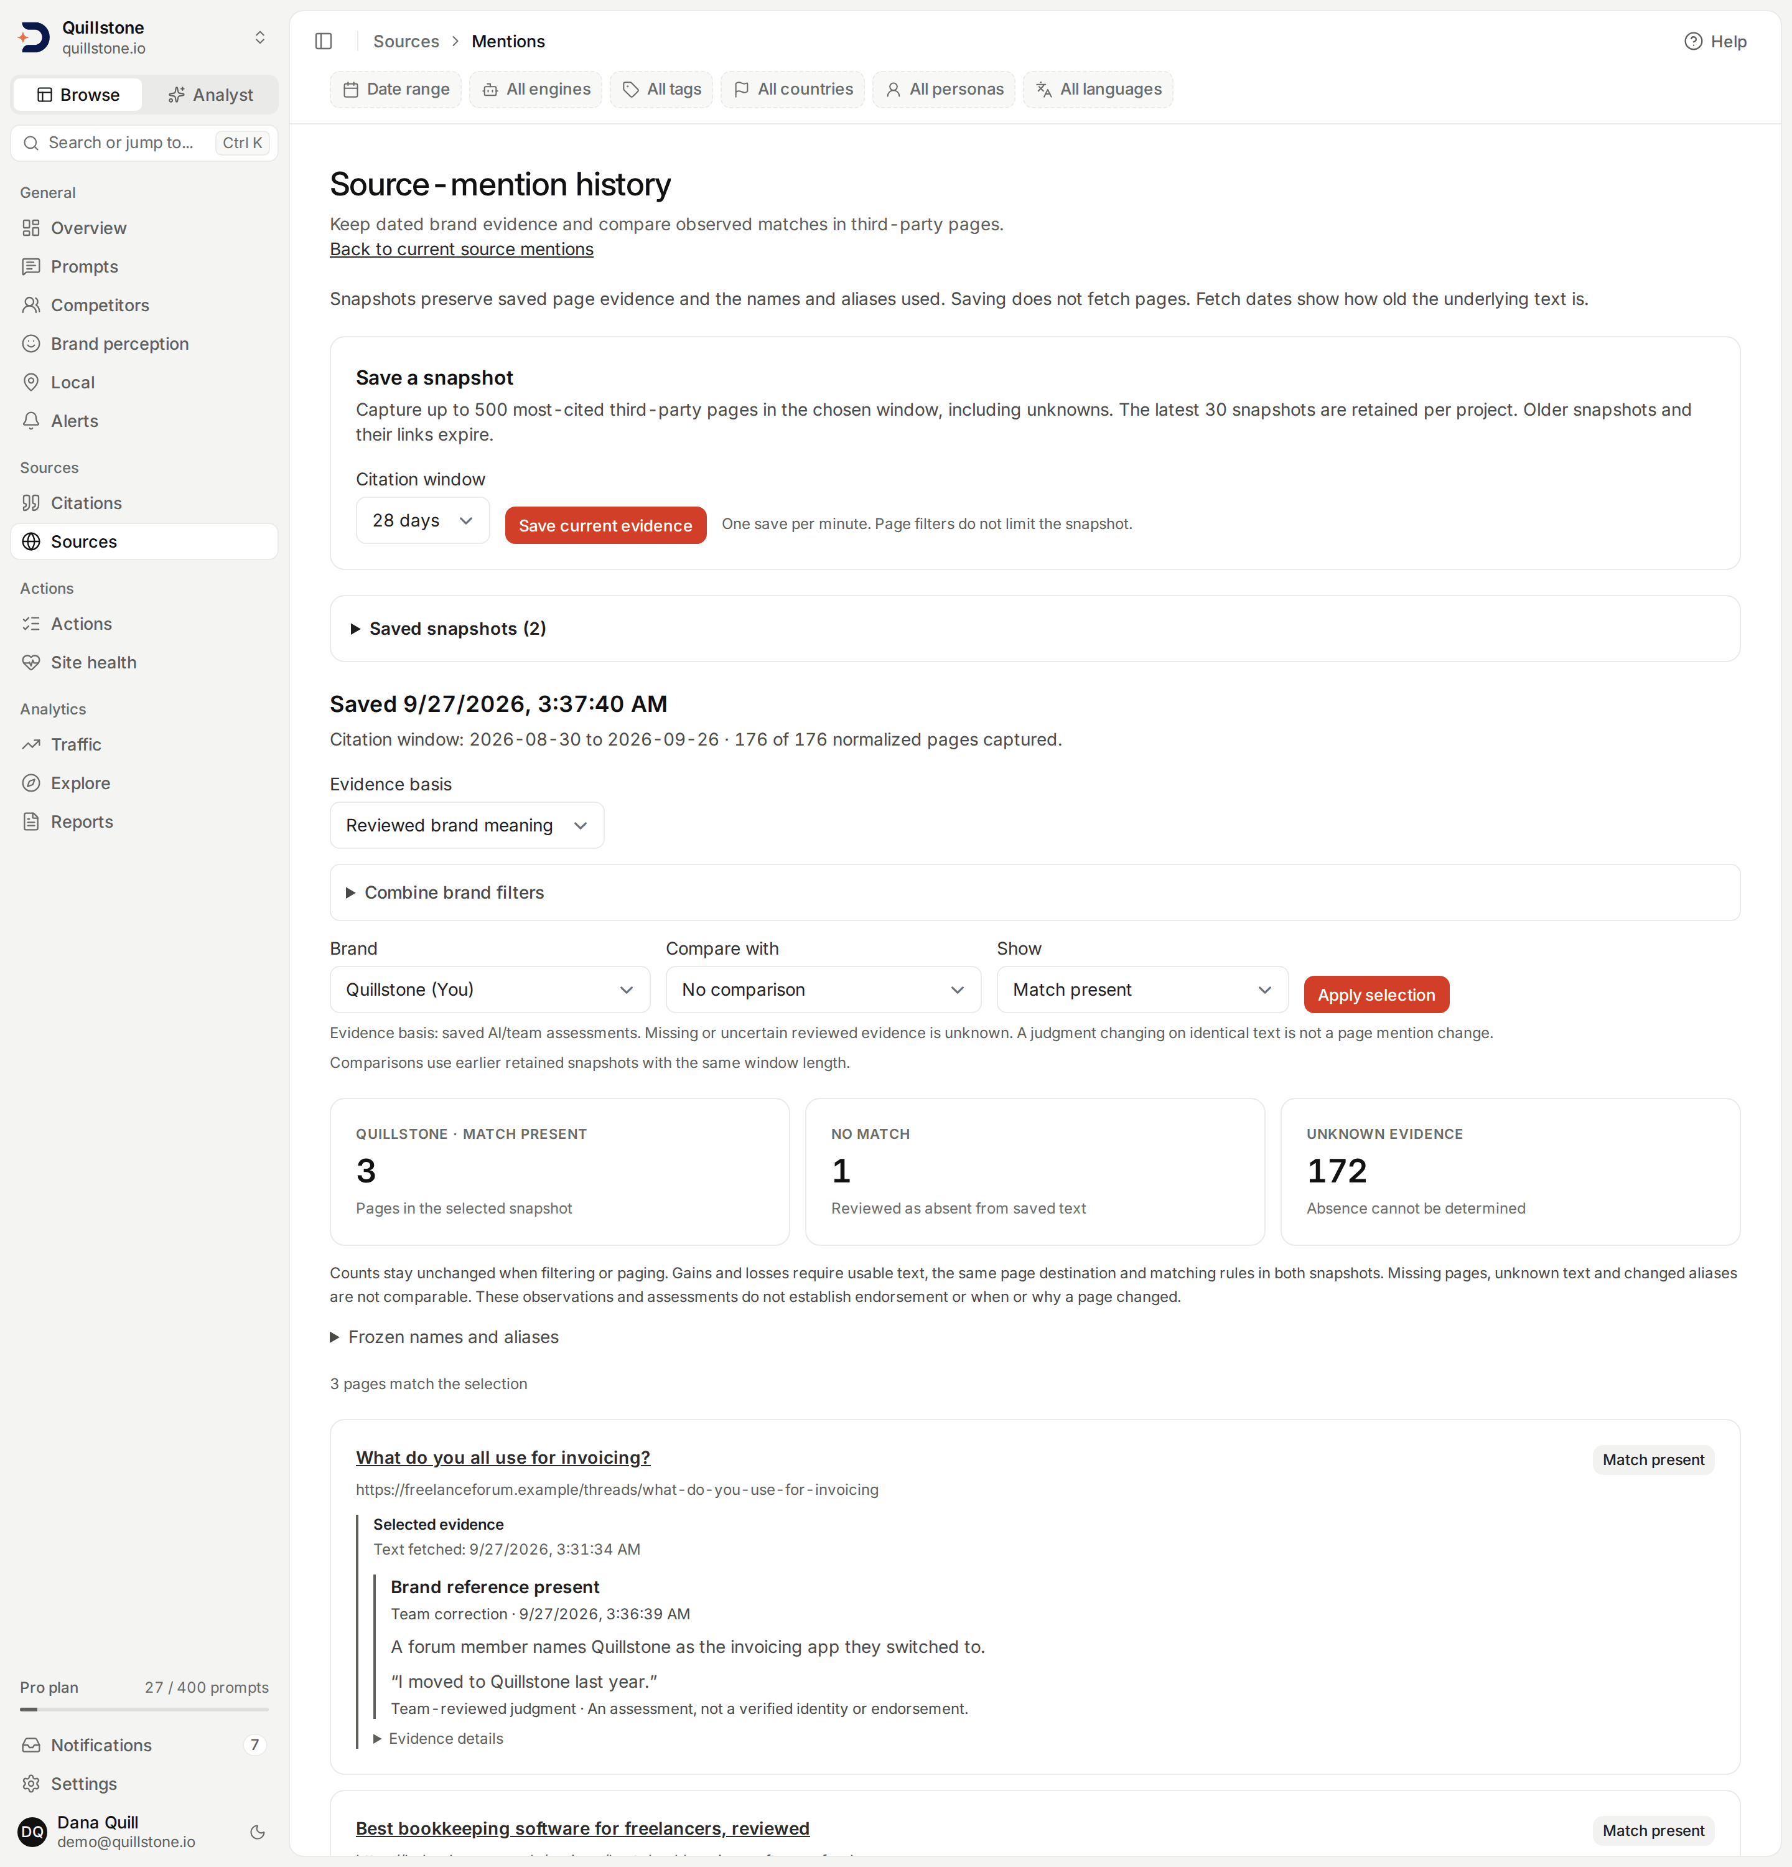Open Reports page
Screen dimensions: 1792x1867
[x=145, y=822]
